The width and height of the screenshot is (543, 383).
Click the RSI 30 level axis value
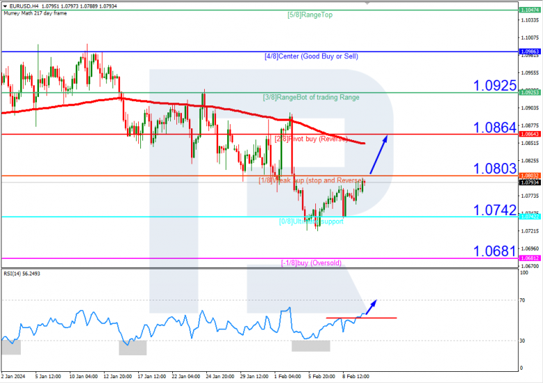pos(523,341)
